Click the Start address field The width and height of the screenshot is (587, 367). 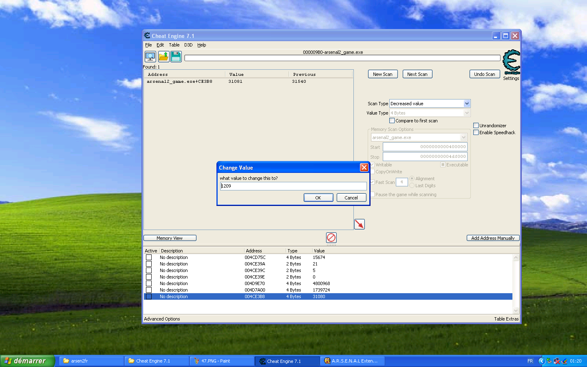[425, 147]
